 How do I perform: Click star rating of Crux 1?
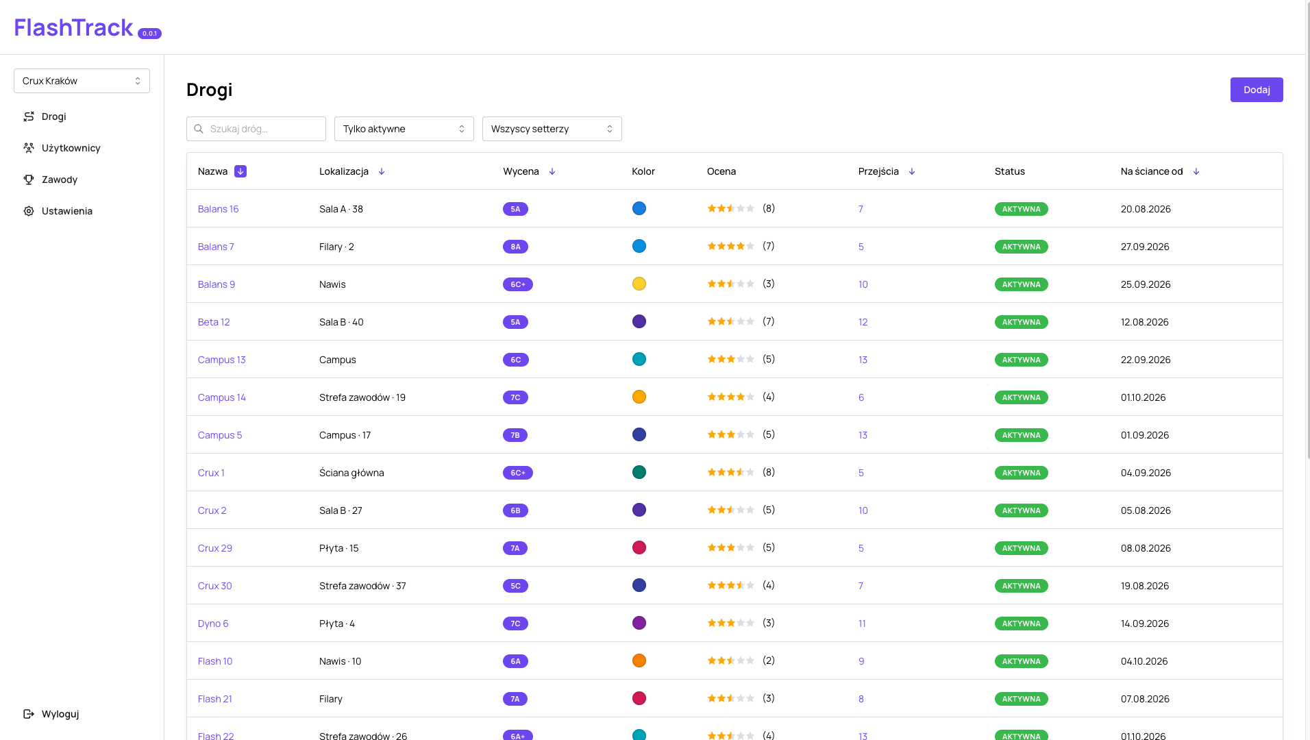(731, 472)
